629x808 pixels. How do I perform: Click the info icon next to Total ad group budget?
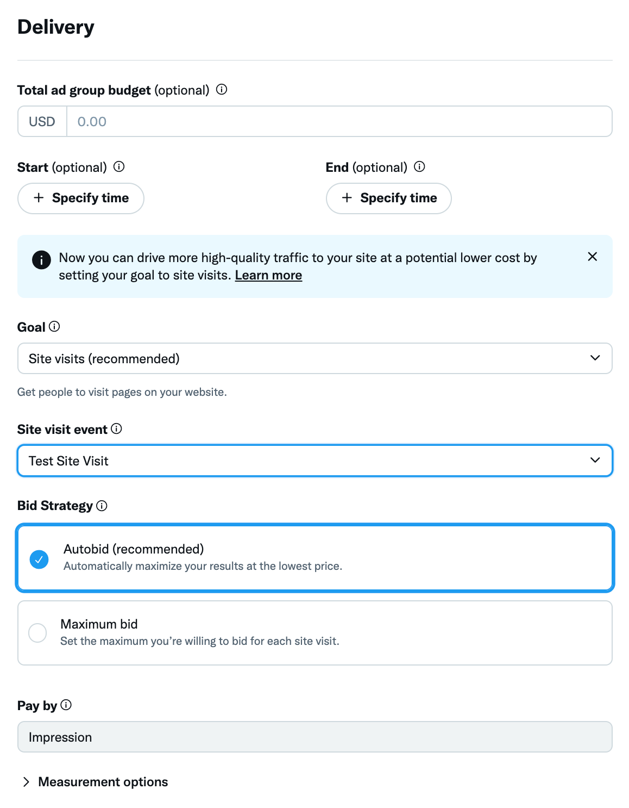(222, 90)
